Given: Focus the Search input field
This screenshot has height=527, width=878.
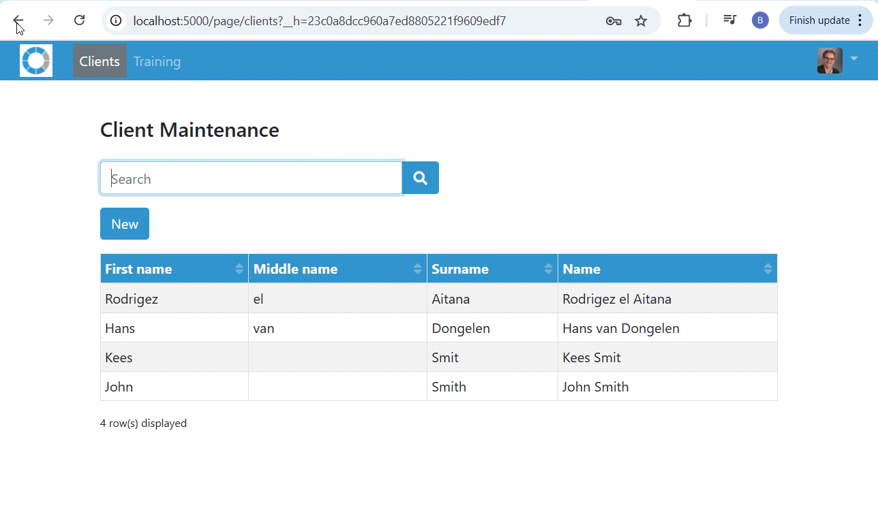Looking at the screenshot, I should (251, 178).
